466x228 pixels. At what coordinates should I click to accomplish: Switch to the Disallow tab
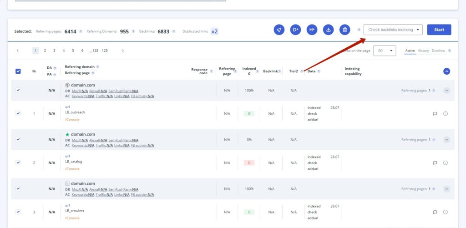[x=438, y=51]
